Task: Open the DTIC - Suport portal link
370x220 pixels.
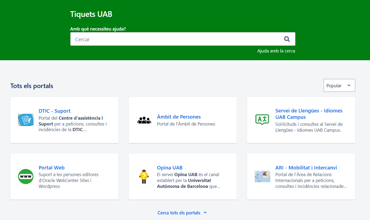Action: coord(54,111)
